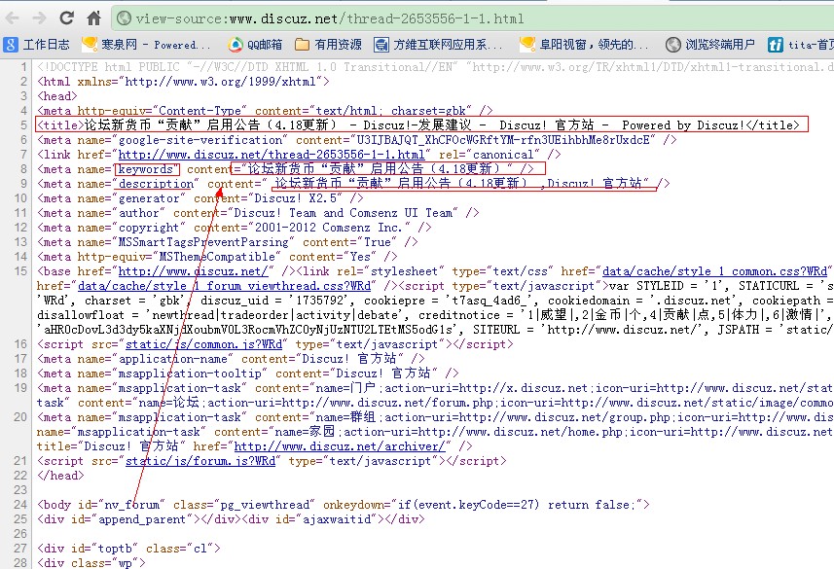
Task: Click the copyright "2001-2012 Comsenz Inc." line
Action: pos(234,228)
